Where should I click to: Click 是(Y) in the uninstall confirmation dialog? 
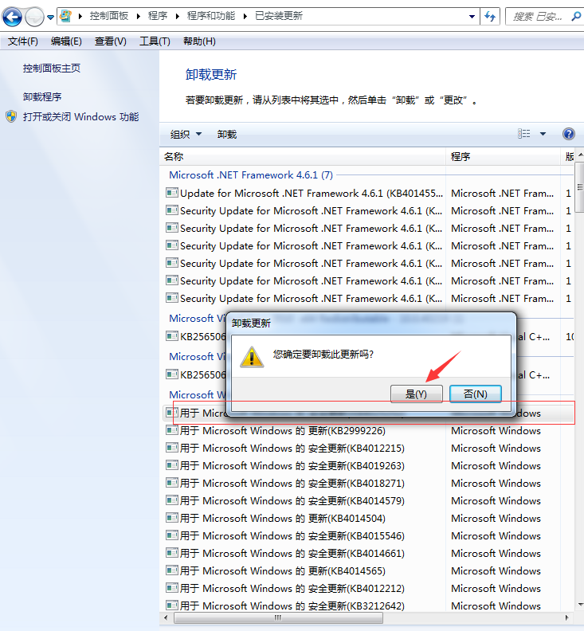[416, 394]
